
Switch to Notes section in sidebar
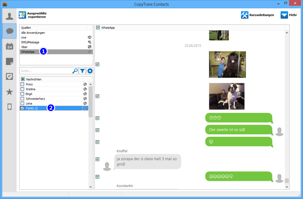(9, 61)
